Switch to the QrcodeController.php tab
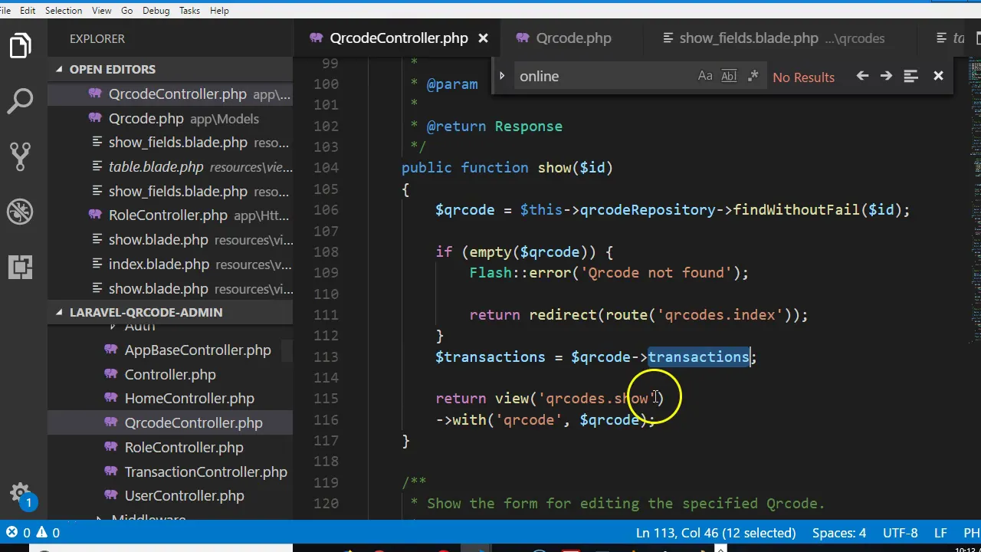Viewport: 981px width, 552px height. pos(397,38)
